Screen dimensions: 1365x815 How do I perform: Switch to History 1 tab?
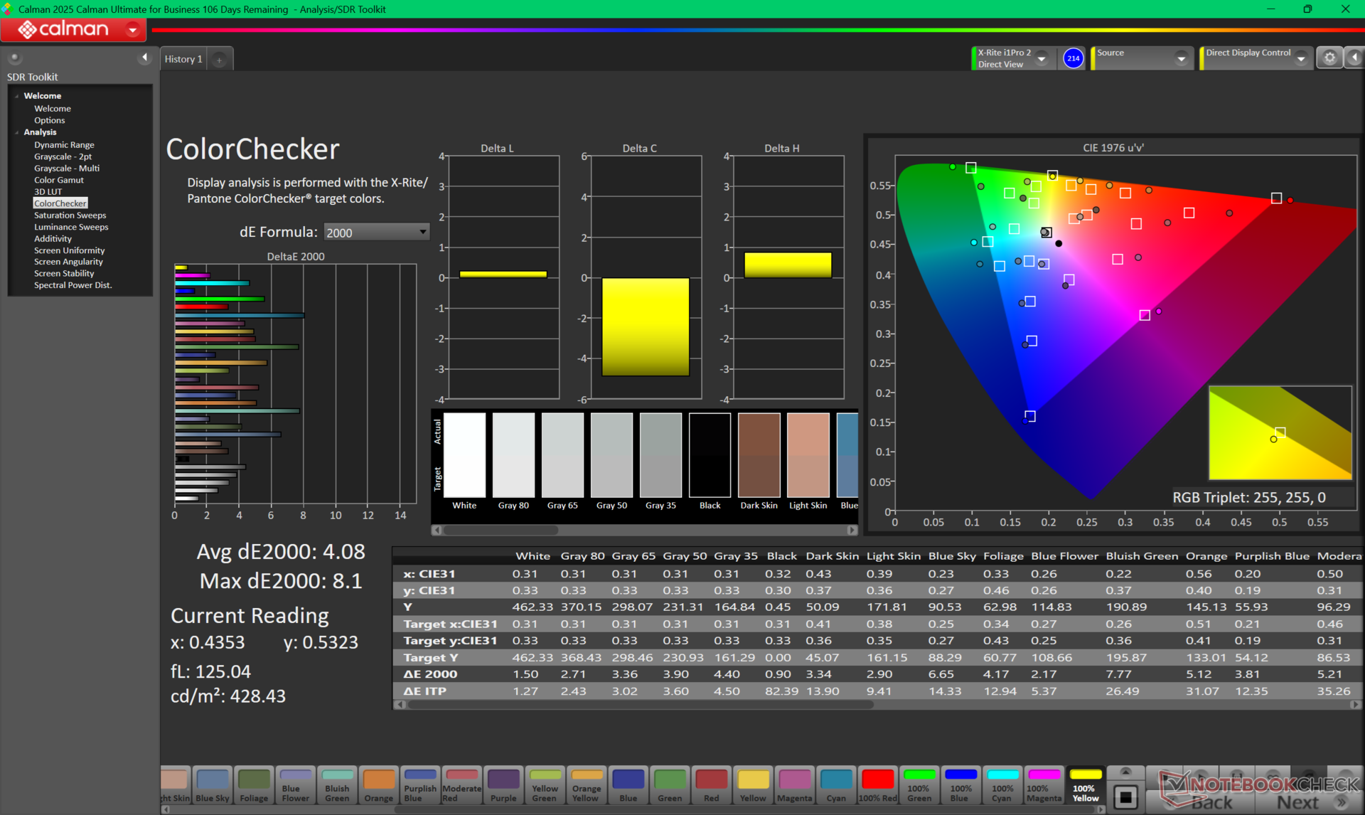(x=183, y=59)
